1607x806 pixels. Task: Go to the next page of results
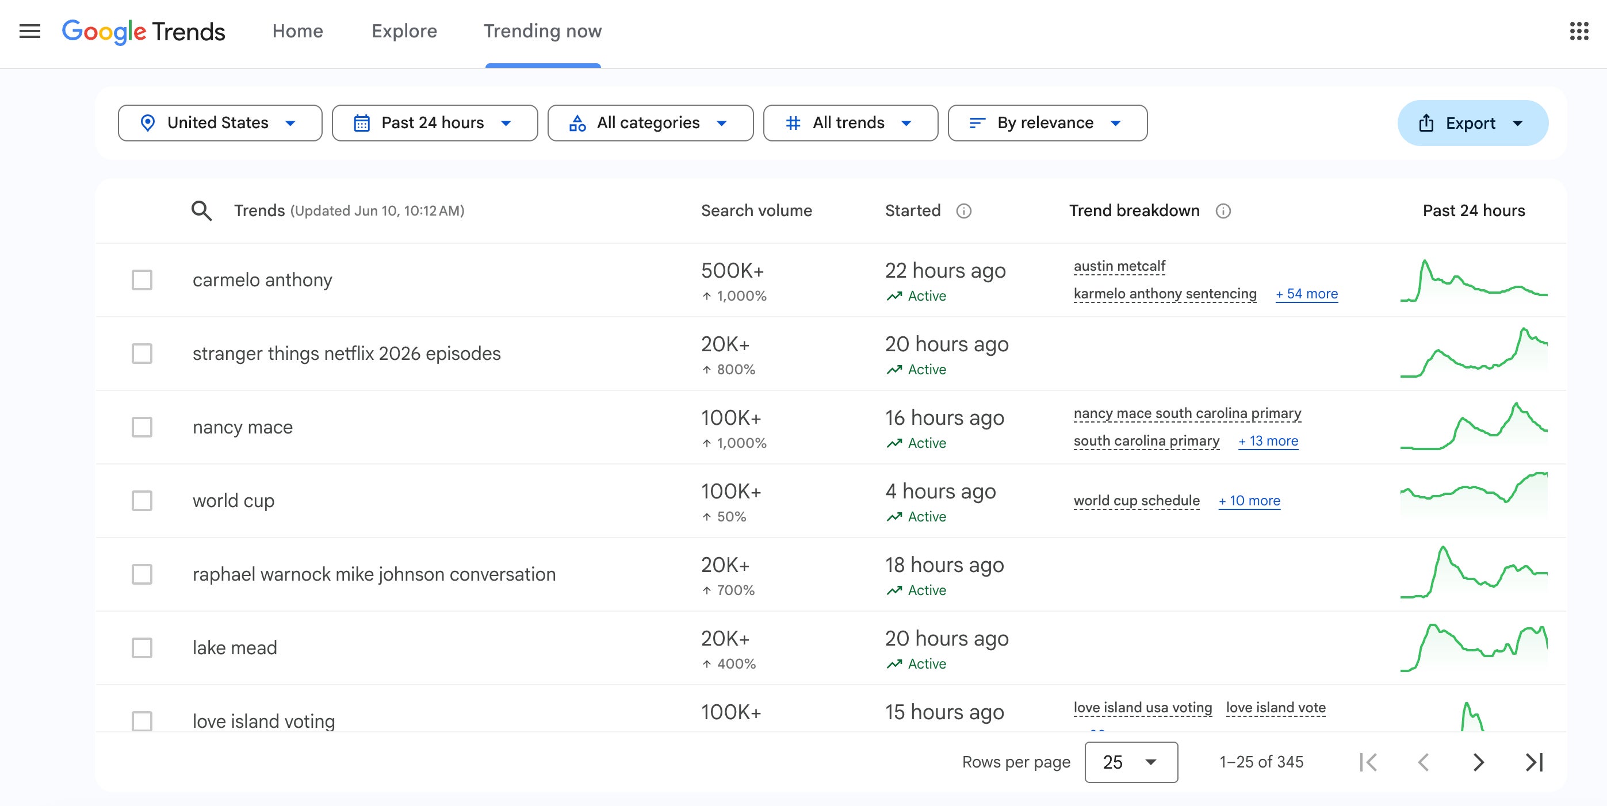[x=1479, y=762]
